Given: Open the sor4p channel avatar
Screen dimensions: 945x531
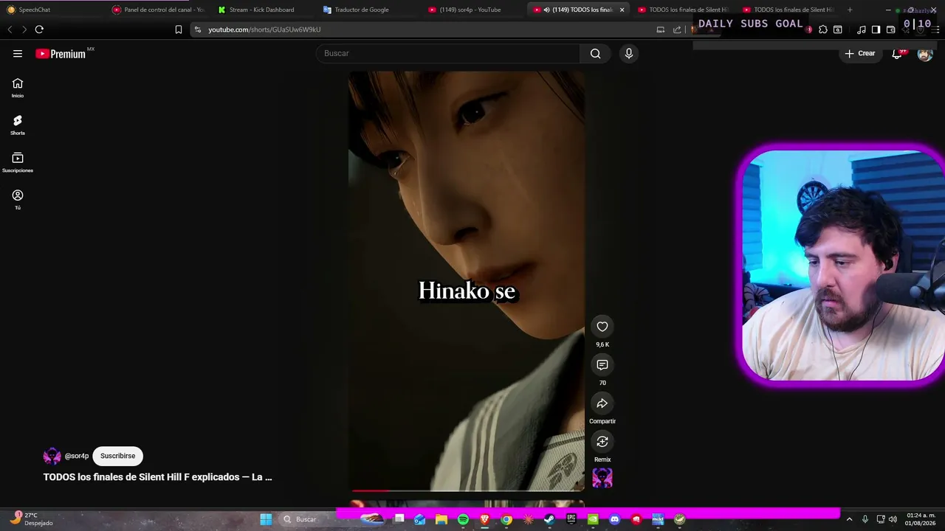Looking at the screenshot, I should (x=52, y=456).
